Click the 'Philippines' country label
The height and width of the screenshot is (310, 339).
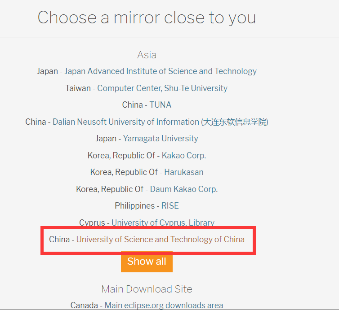click(x=135, y=206)
